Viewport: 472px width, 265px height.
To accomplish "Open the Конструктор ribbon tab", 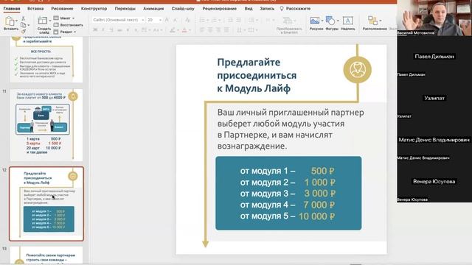I will click(94, 9).
